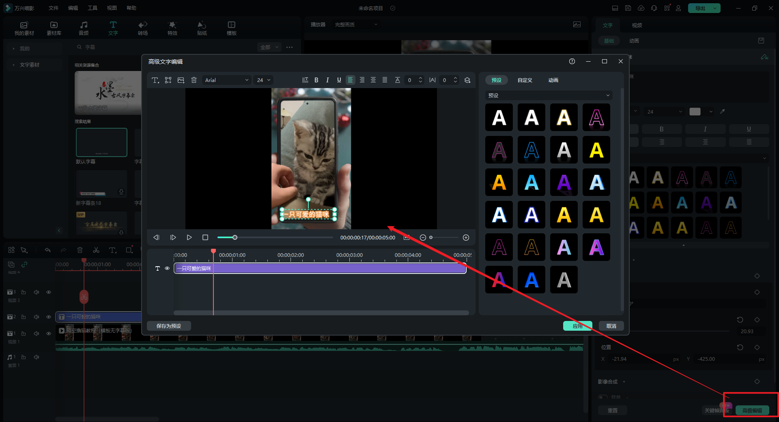The height and width of the screenshot is (422, 779).
Task: Click the preview playback progress slider handle
Action: (235, 237)
